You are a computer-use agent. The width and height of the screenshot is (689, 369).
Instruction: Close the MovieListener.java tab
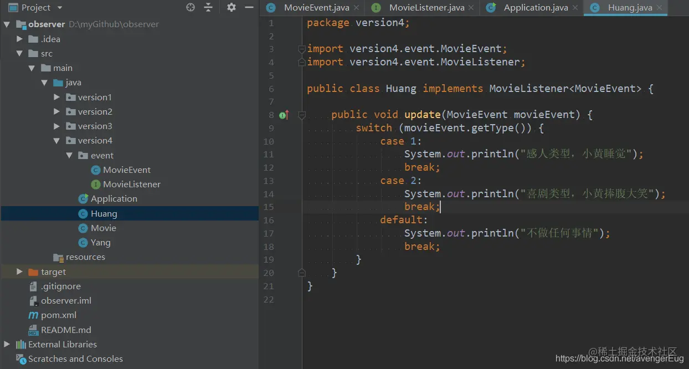471,8
